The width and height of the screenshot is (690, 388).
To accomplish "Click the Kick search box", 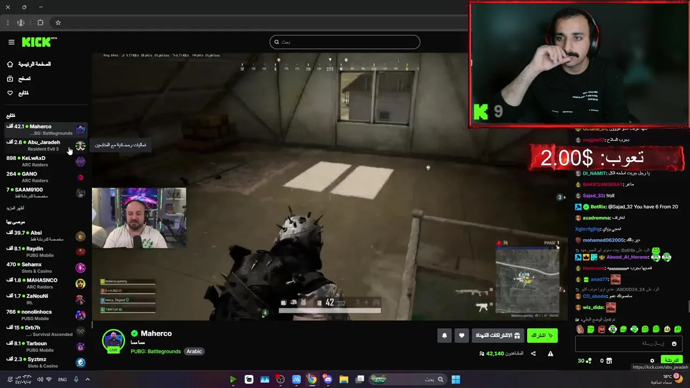I will point(345,42).
